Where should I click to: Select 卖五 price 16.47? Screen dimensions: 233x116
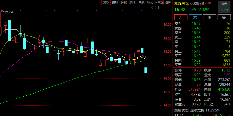point(196,24)
